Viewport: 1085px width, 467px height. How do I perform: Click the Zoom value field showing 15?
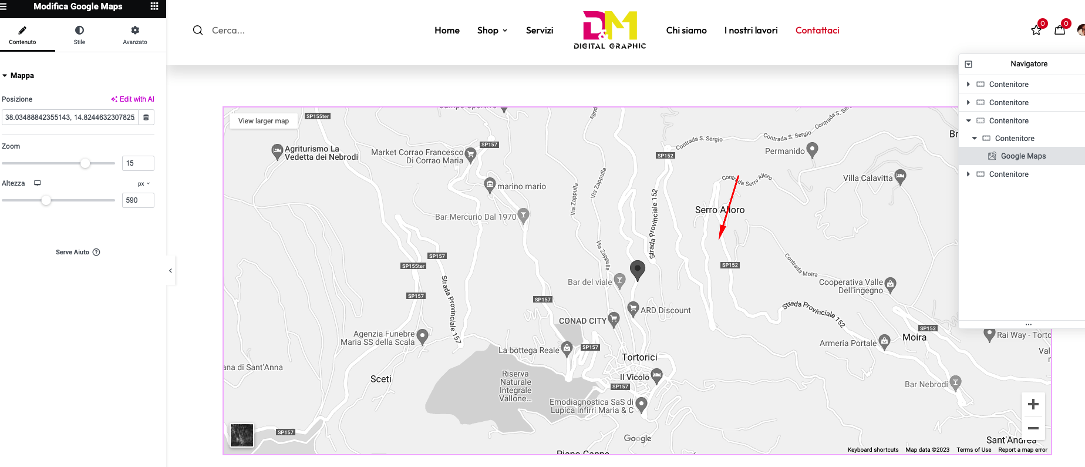(138, 163)
